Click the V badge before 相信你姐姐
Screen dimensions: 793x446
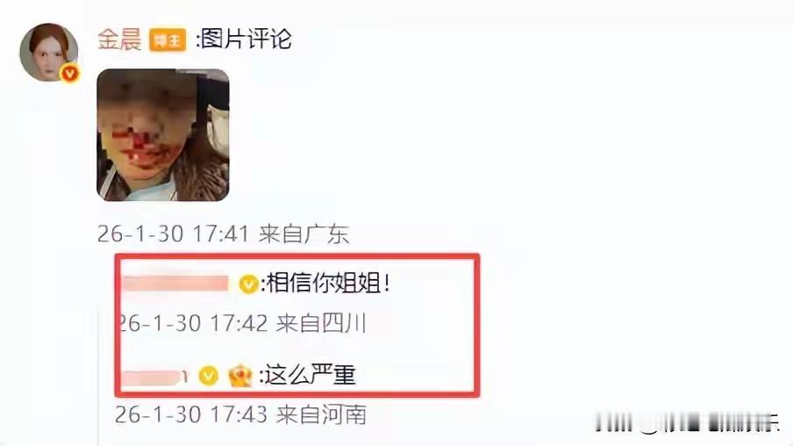click(248, 284)
